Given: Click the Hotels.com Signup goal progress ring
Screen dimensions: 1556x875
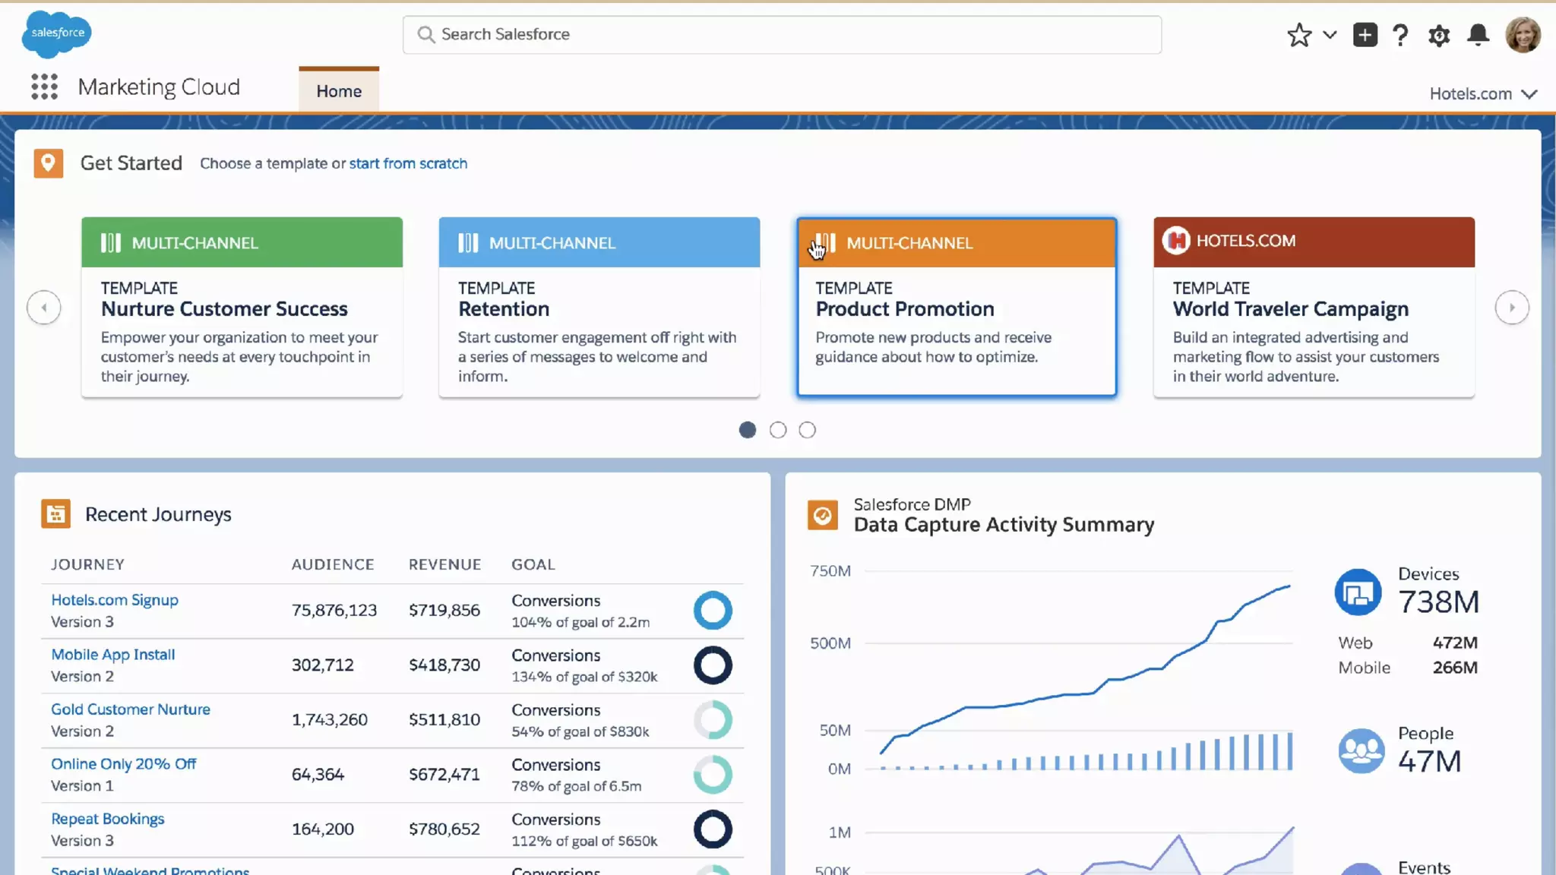Looking at the screenshot, I should (713, 611).
